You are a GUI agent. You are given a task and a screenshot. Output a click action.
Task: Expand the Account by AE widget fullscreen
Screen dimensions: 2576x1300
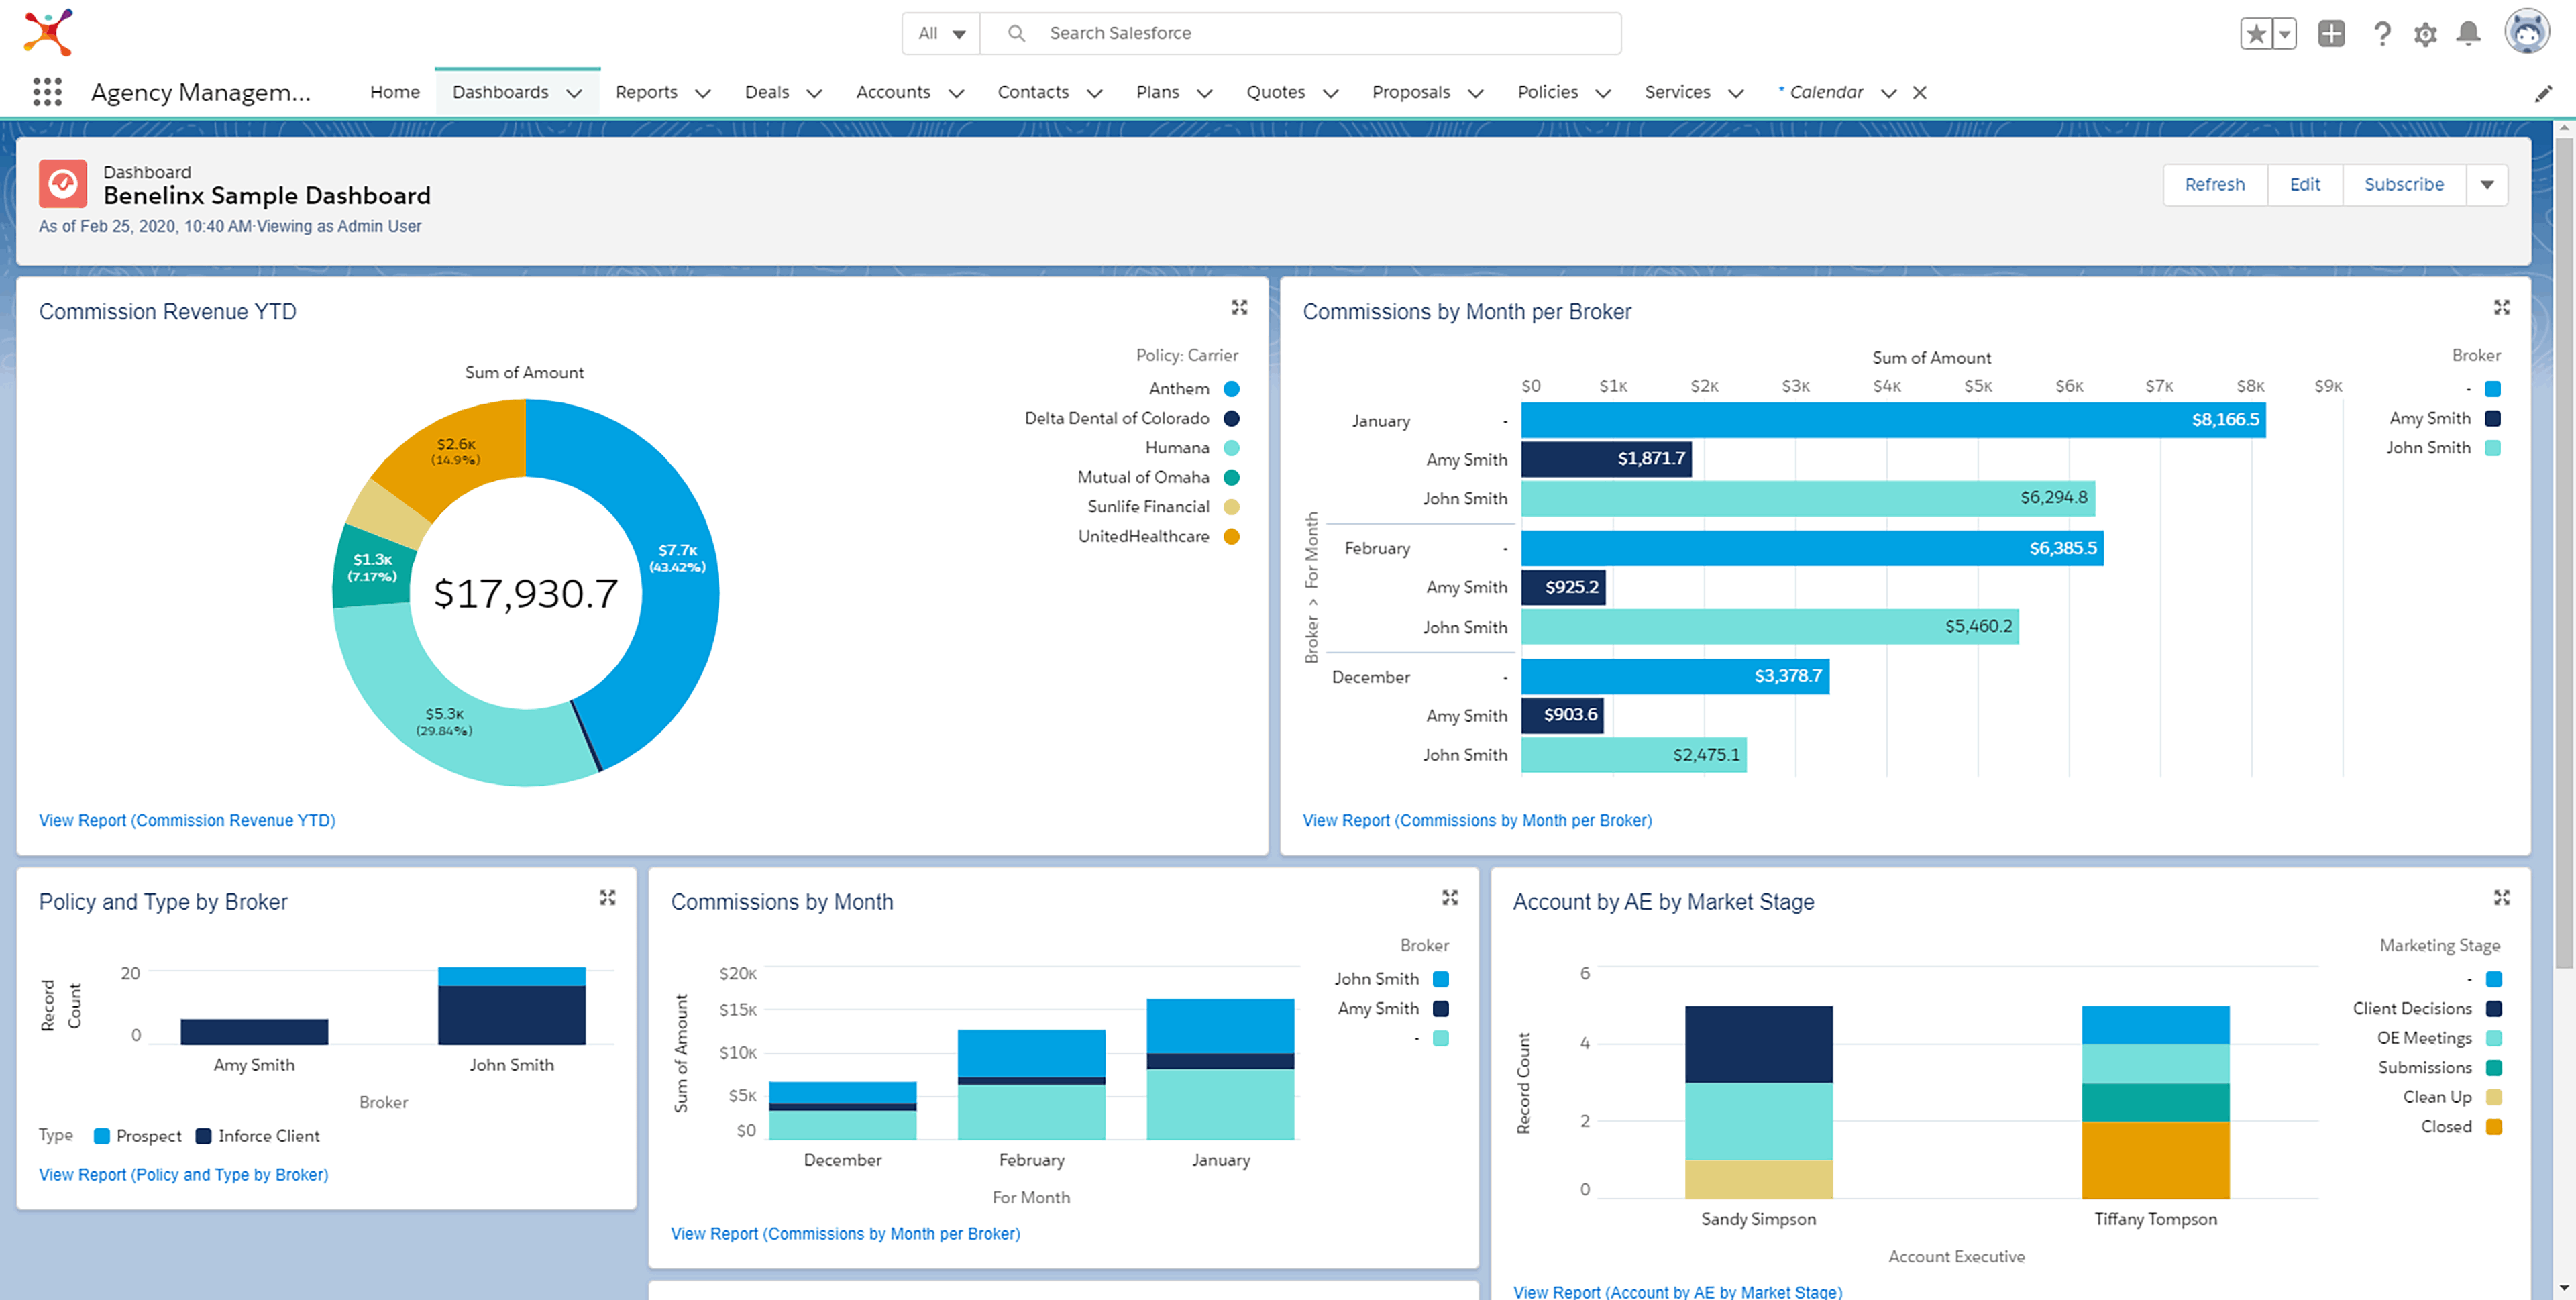[2503, 897]
